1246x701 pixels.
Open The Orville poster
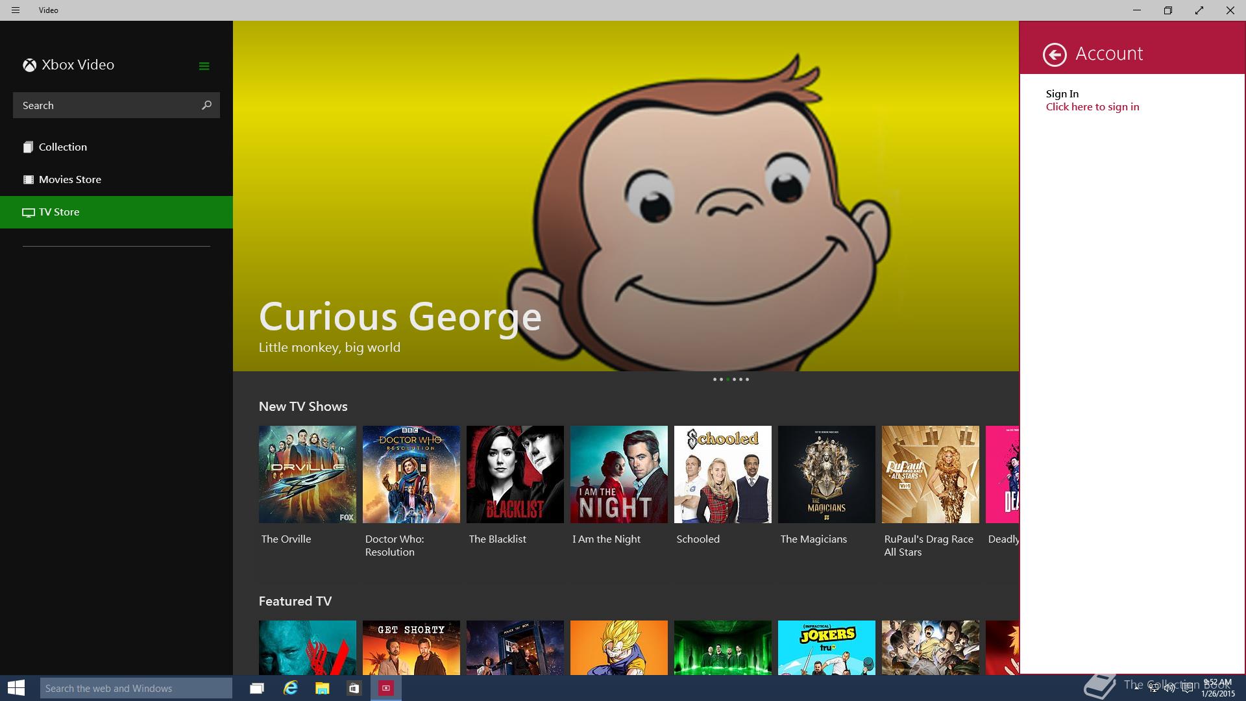(x=308, y=474)
